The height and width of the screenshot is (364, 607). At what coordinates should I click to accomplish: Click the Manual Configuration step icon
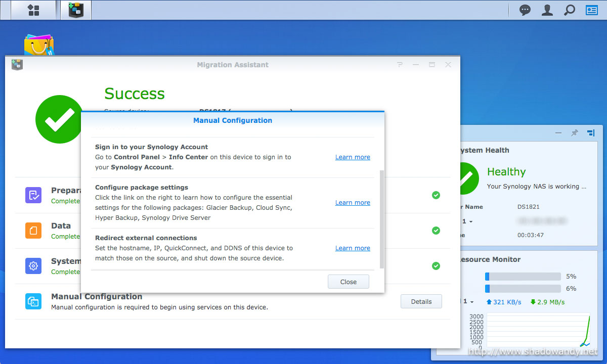coord(33,301)
